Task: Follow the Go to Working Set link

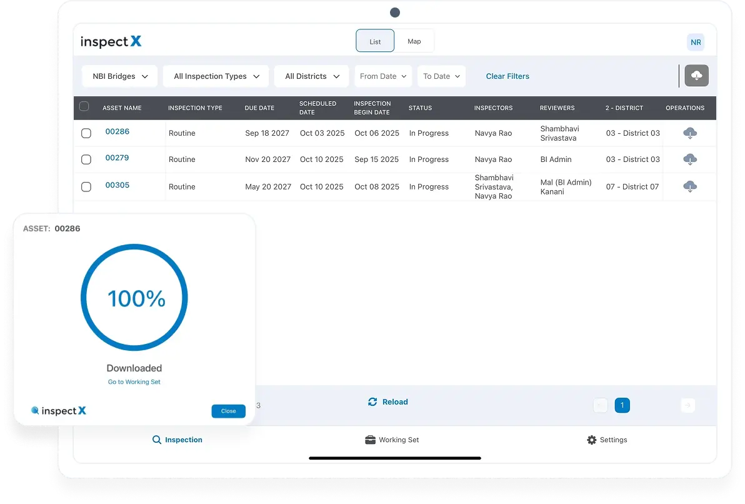Action: pos(134,381)
